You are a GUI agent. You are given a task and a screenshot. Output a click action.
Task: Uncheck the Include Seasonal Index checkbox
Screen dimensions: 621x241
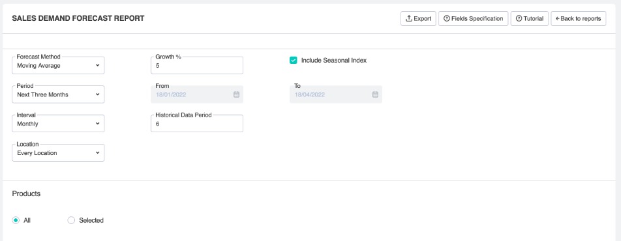(x=293, y=61)
